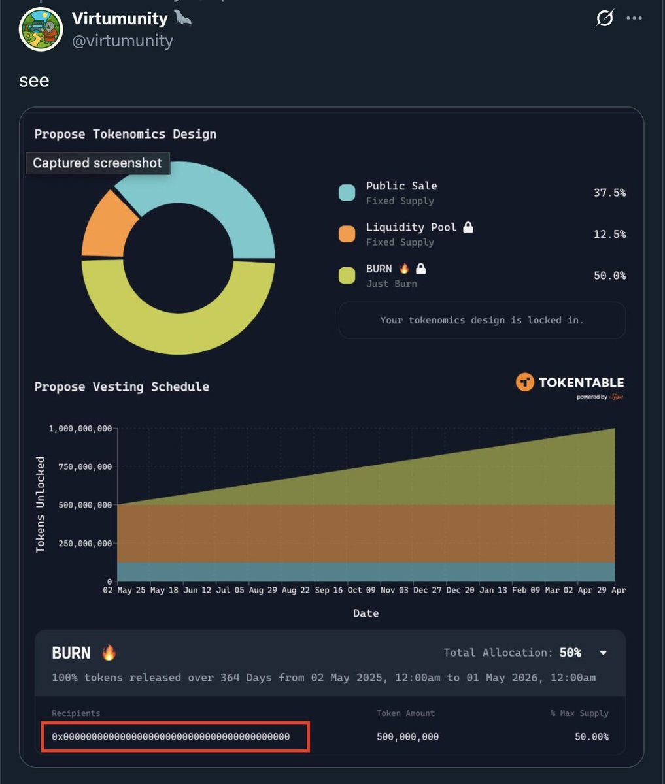Click the TokenTable orange logo icon

click(524, 382)
